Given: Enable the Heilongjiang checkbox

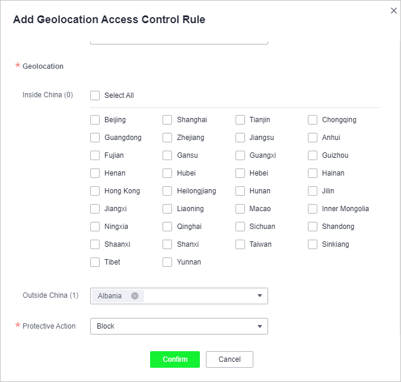Looking at the screenshot, I should coord(167,191).
